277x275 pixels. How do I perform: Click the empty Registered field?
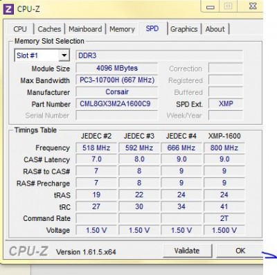coord(226,80)
